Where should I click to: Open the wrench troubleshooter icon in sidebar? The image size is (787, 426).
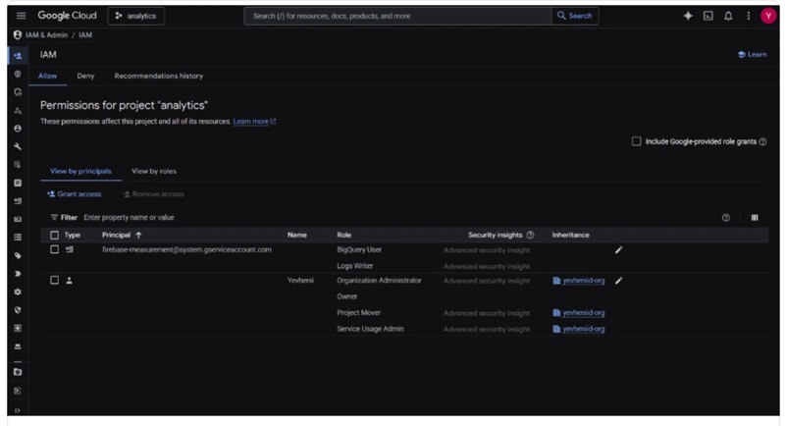18,146
